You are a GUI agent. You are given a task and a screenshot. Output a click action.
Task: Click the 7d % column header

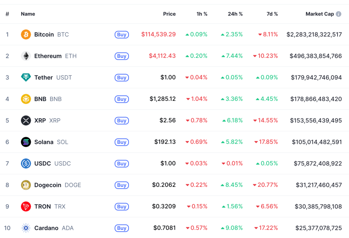tap(272, 14)
